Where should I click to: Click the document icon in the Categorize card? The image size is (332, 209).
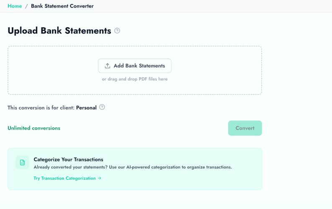point(22,163)
